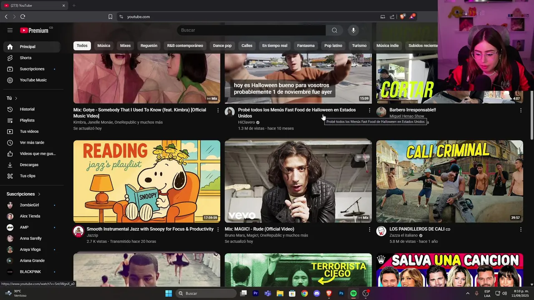
Task: Go back with the browser back arrow
Action: point(6,17)
